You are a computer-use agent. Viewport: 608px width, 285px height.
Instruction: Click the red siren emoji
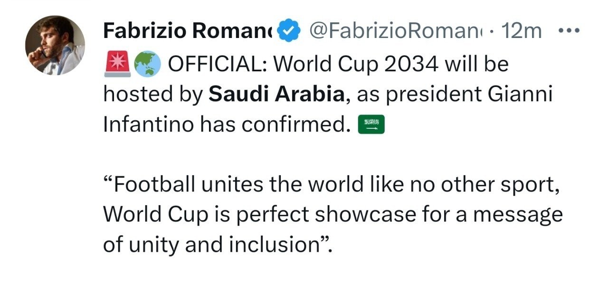point(116,64)
